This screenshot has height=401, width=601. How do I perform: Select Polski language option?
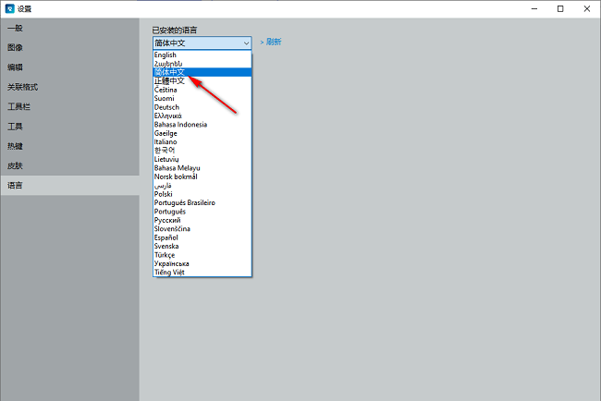(202, 194)
